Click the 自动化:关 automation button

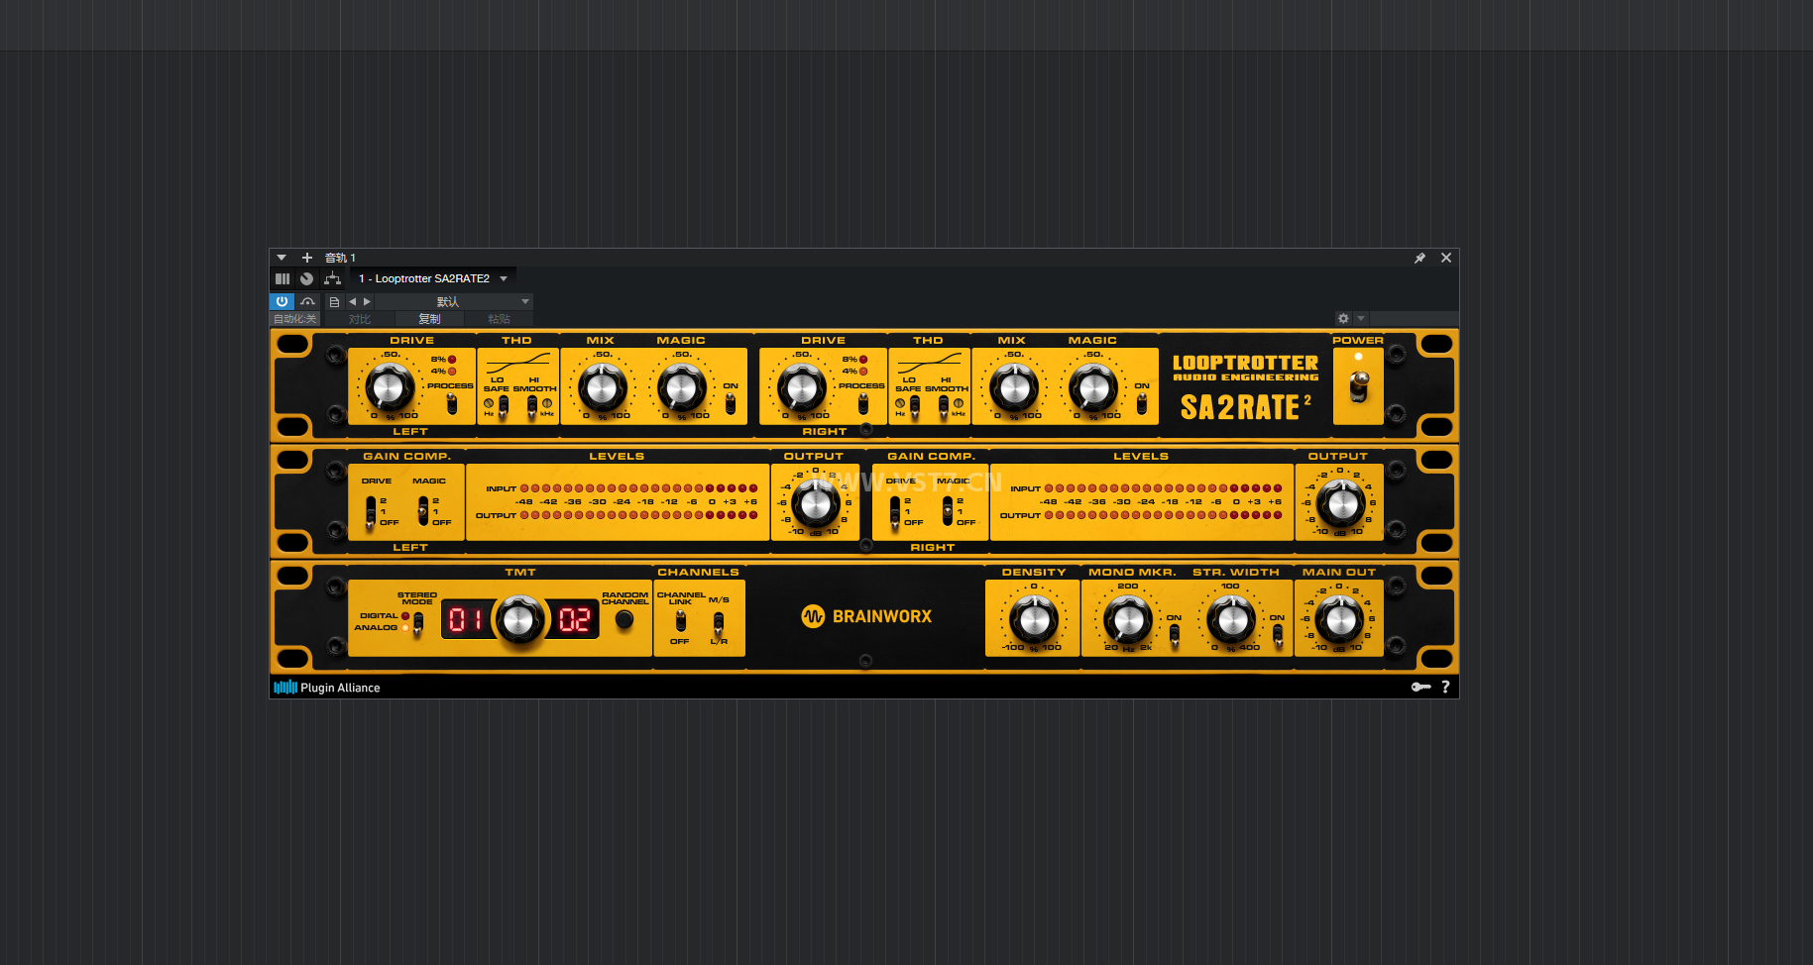pos(295,319)
